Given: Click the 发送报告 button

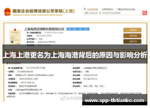Looking at the screenshot, I should pos(132,30).
